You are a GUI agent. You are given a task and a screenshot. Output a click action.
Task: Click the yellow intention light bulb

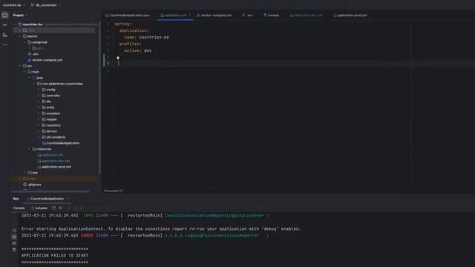(x=118, y=58)
